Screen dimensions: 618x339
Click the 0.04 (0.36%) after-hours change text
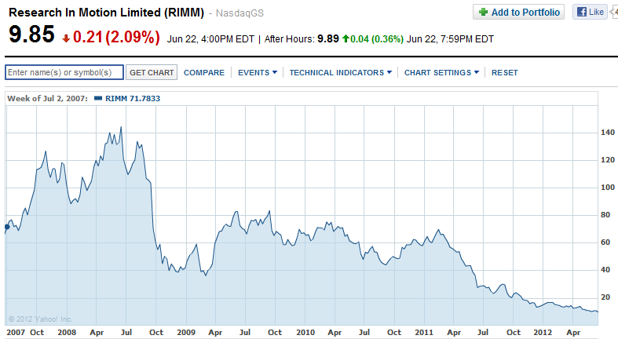point(377,39)
